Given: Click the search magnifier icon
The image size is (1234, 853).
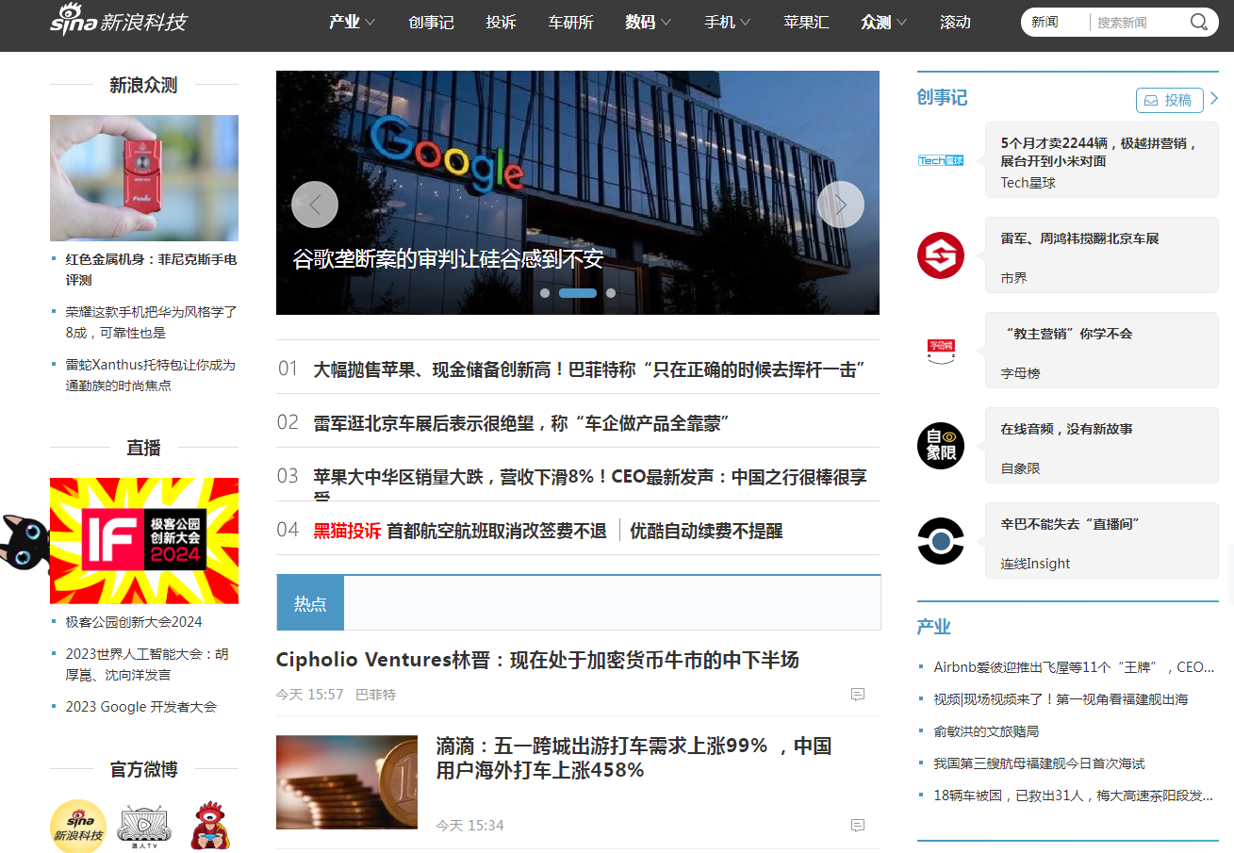Looking at the screenshot, I should [1199, 22].
